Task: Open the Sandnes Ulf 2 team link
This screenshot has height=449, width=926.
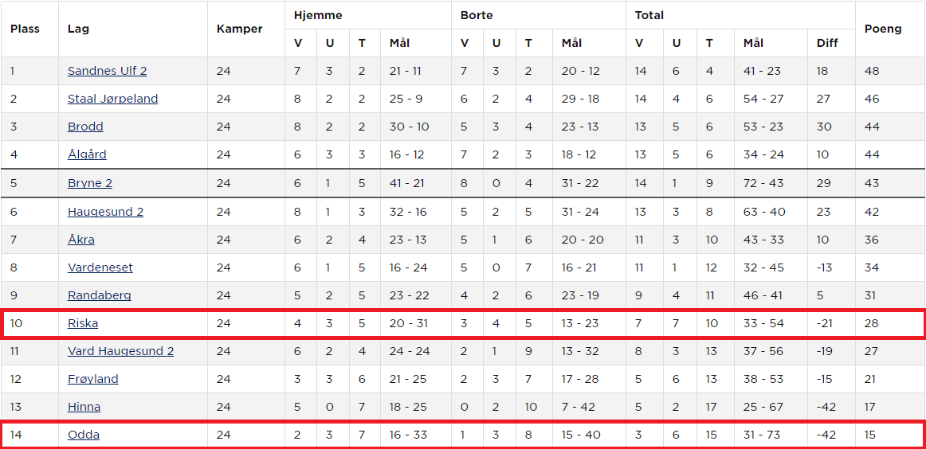Action: coord(107,71)
